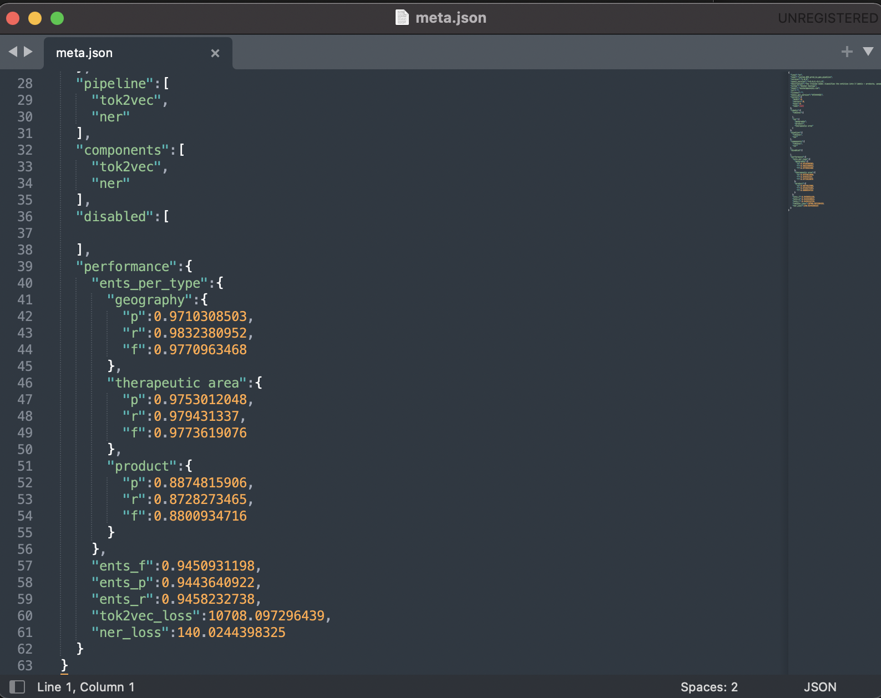Screen dimensions: 881x698
Task: Click the UNREGISTERED label in title bar
Action: [x=827, y=18]
